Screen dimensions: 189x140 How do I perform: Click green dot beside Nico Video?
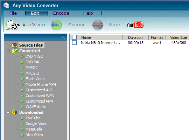pos(22,135)
